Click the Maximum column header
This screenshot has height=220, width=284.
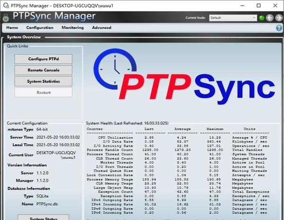point(215,129)
